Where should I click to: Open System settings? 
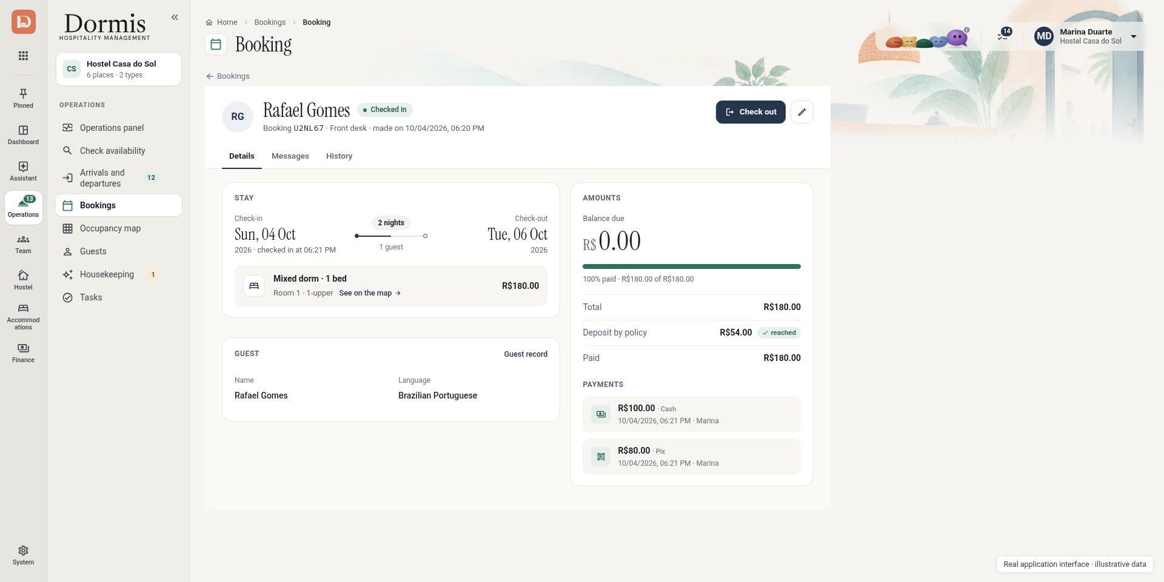[23, 555]
